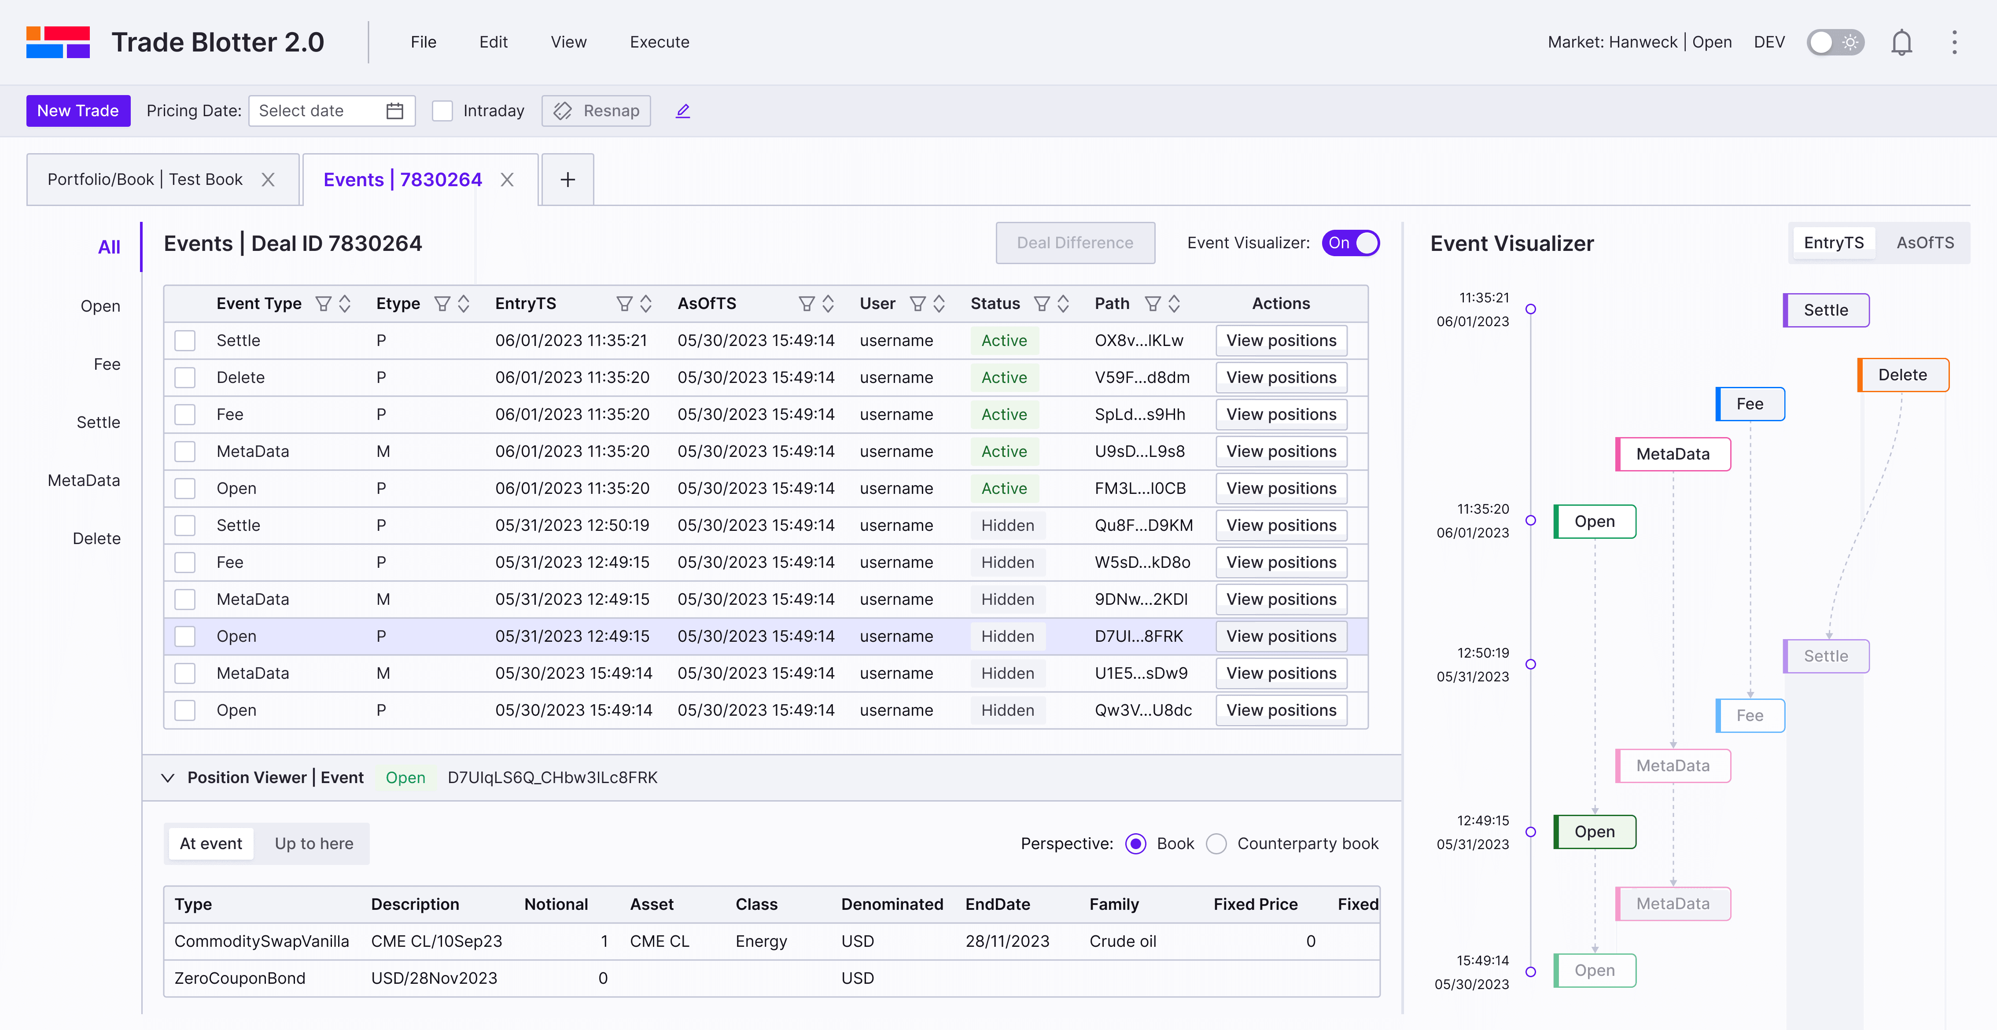Collapse the Position Viewer section chevron
The height and width of the screenshot is (1030, 1997).
tap(167, 777)
